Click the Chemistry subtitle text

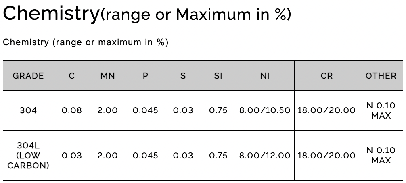click(x=85, y=42)
